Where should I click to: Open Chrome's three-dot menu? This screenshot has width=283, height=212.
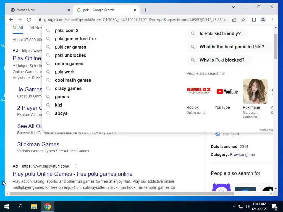[x=272, y=20]
